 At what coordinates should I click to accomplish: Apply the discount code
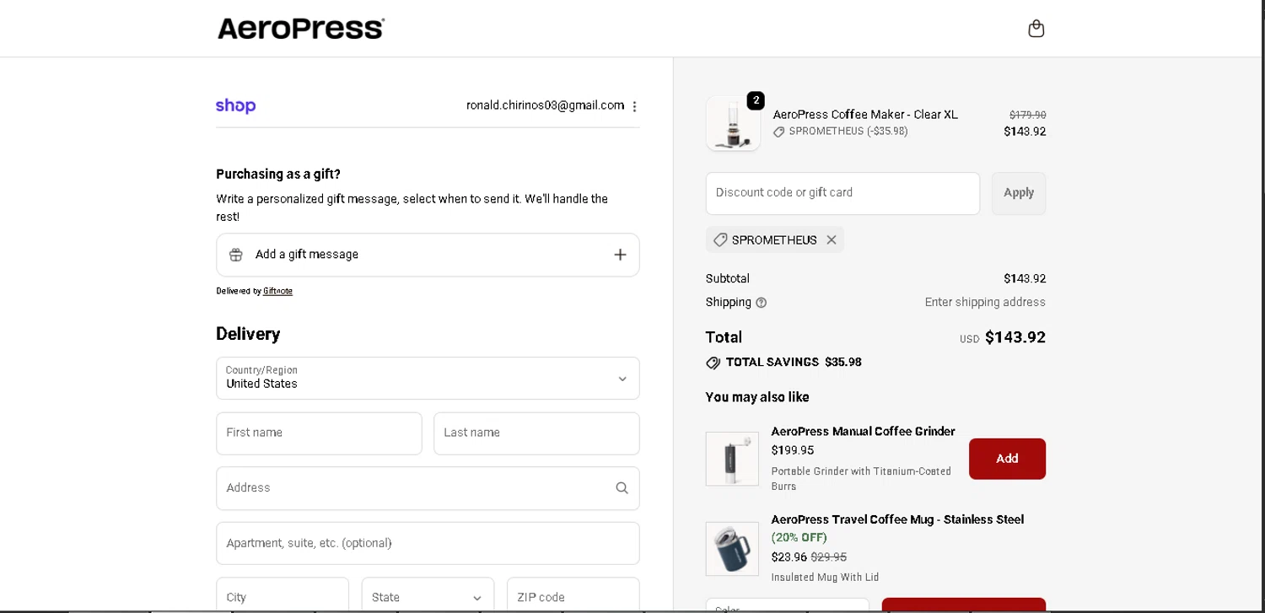(x=1019, y=193)
